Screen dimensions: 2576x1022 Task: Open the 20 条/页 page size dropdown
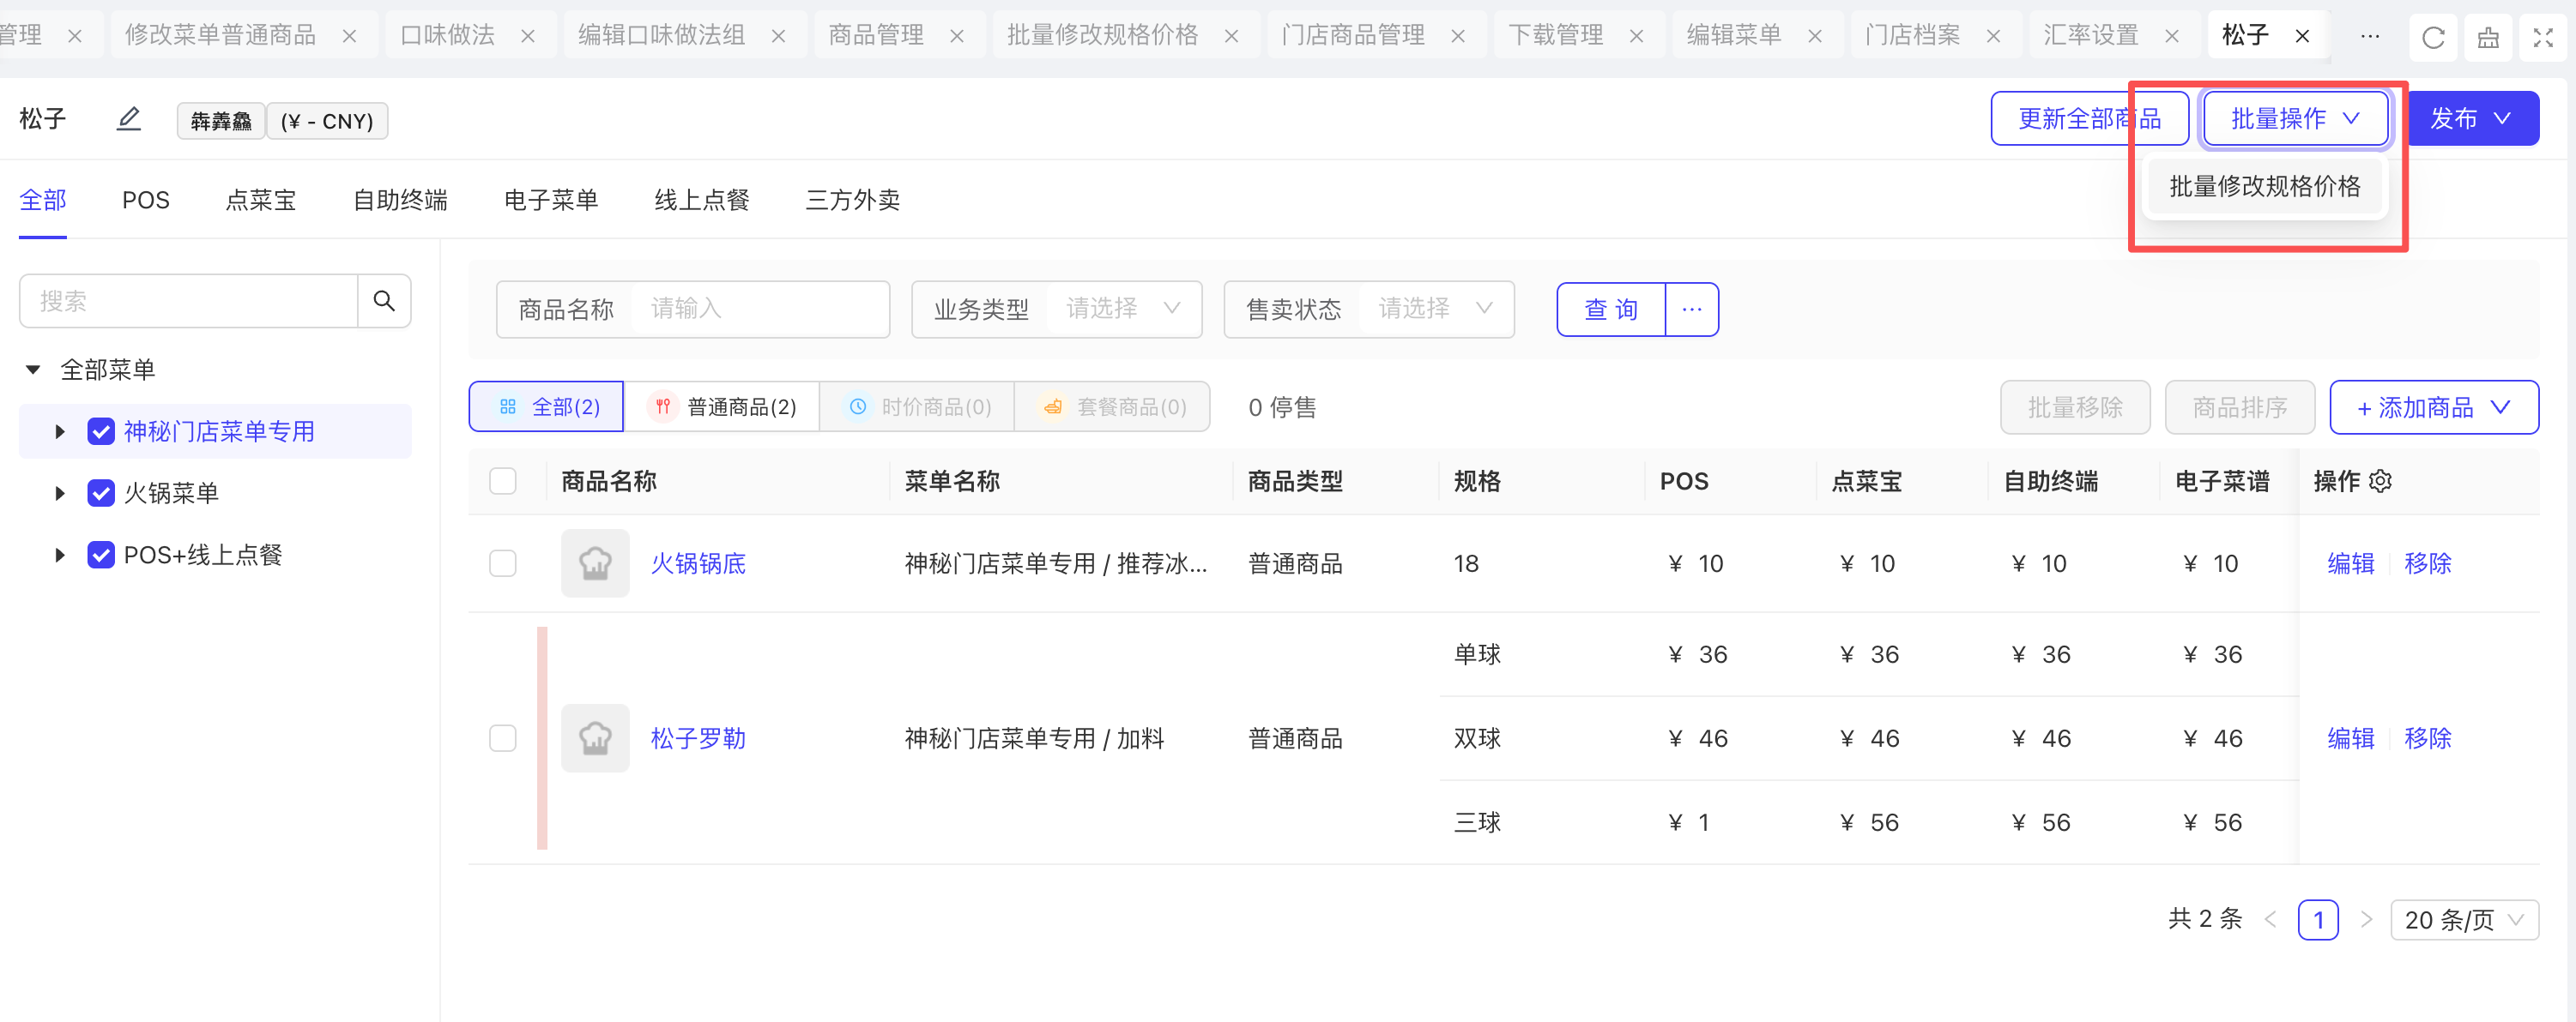pyautogui.click(x=2464, y=919)
